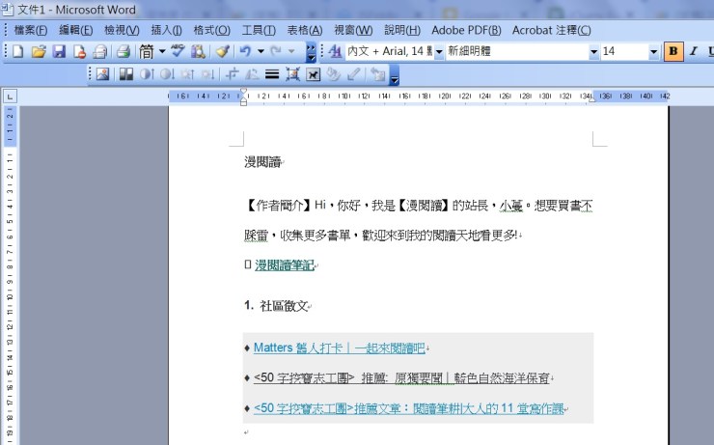Open the Adobe PDF(B) menu
The width and height of the screenshot is (714, 445).
click(x=466, y=30)
